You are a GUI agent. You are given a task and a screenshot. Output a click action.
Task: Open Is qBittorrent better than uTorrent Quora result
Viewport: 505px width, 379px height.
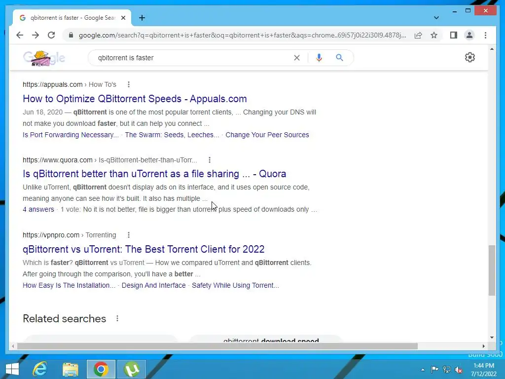154,174
